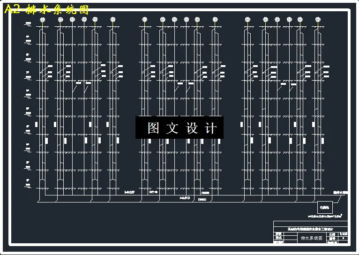Click the 比例 label cell in the title block
The width and height of the screenshot is (359, 255).
332,234
